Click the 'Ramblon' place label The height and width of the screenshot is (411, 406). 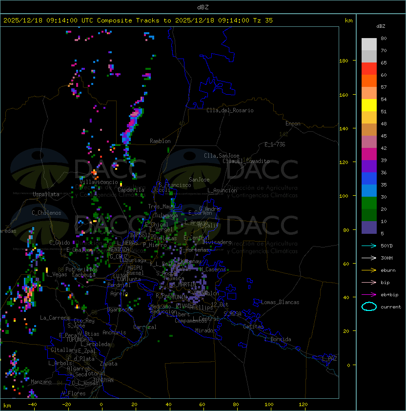160,141
